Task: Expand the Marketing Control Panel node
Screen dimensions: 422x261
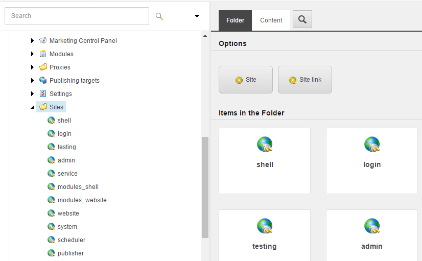Action: coord(32,41)
